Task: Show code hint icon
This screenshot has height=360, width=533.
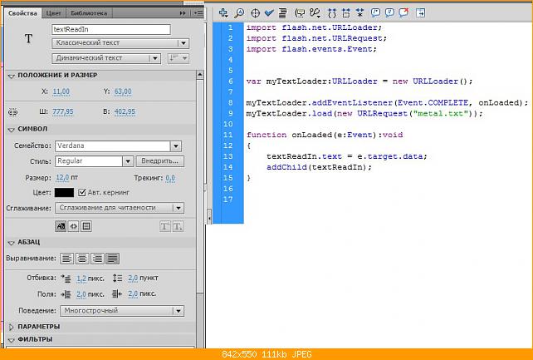Action: click(300, 13)
